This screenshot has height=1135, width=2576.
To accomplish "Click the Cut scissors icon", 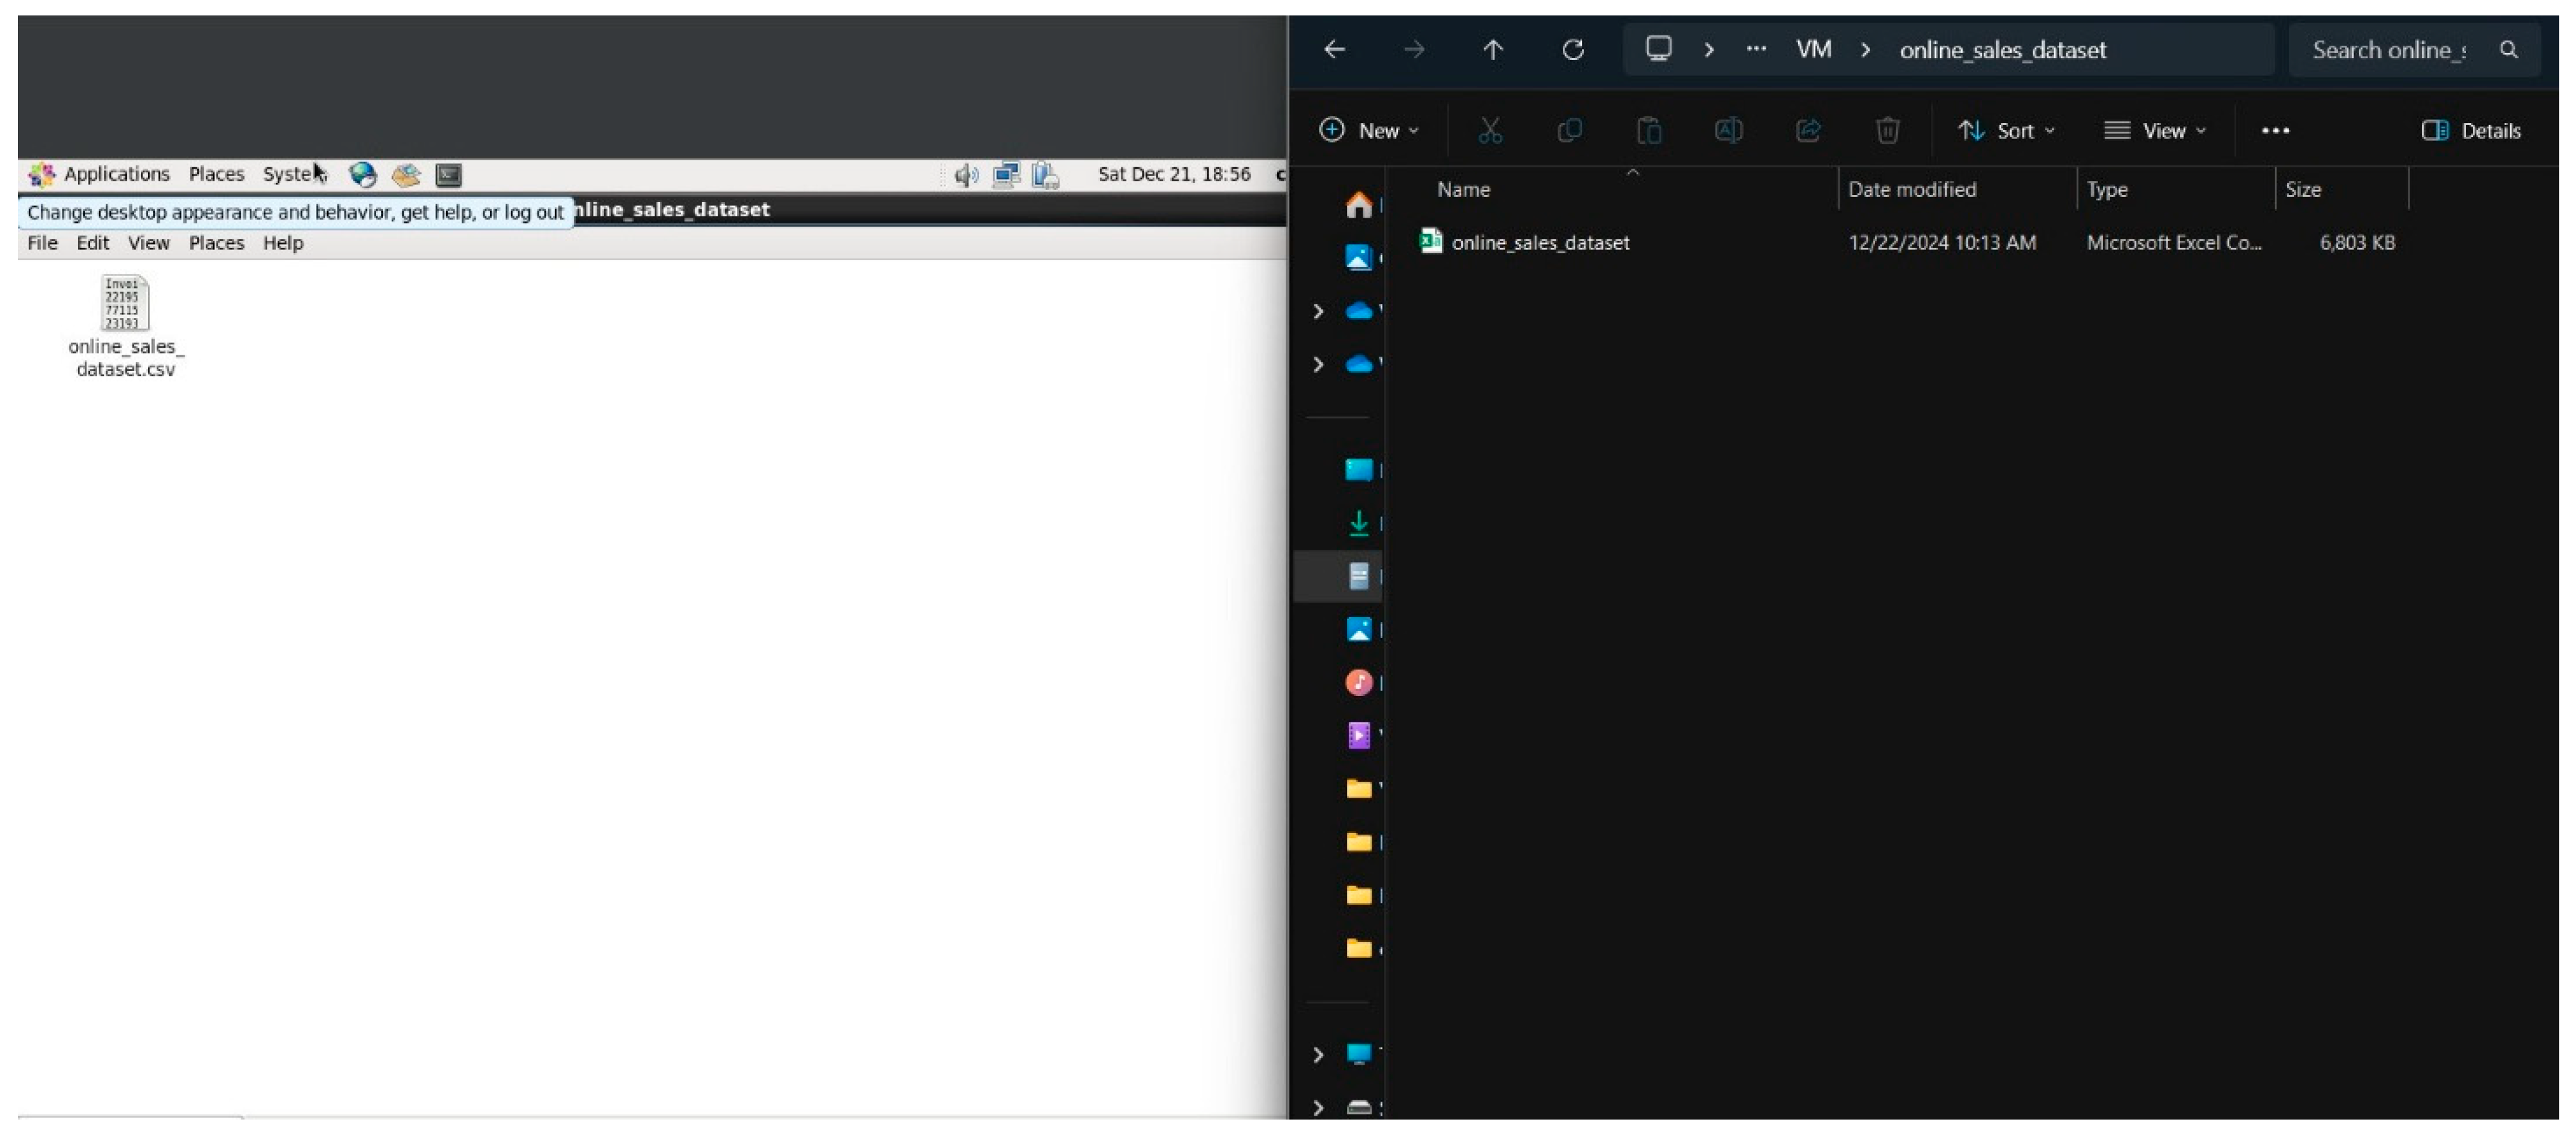I will pos(1490,130).
